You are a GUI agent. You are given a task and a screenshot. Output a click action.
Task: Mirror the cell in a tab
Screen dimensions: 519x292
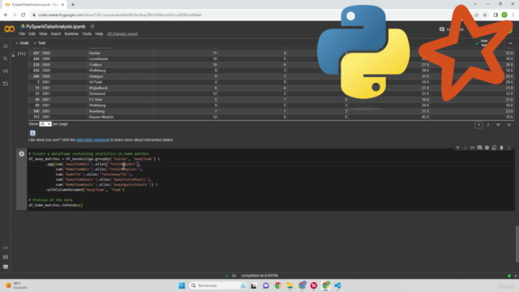(494, 148)
